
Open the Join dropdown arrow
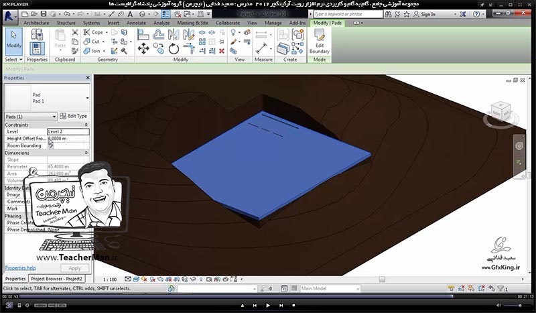(104, 51)
